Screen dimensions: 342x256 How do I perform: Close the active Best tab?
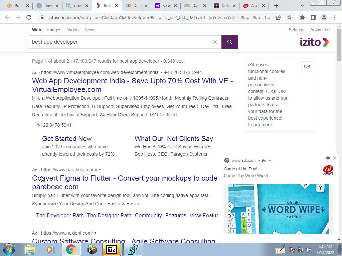(117, 6)
